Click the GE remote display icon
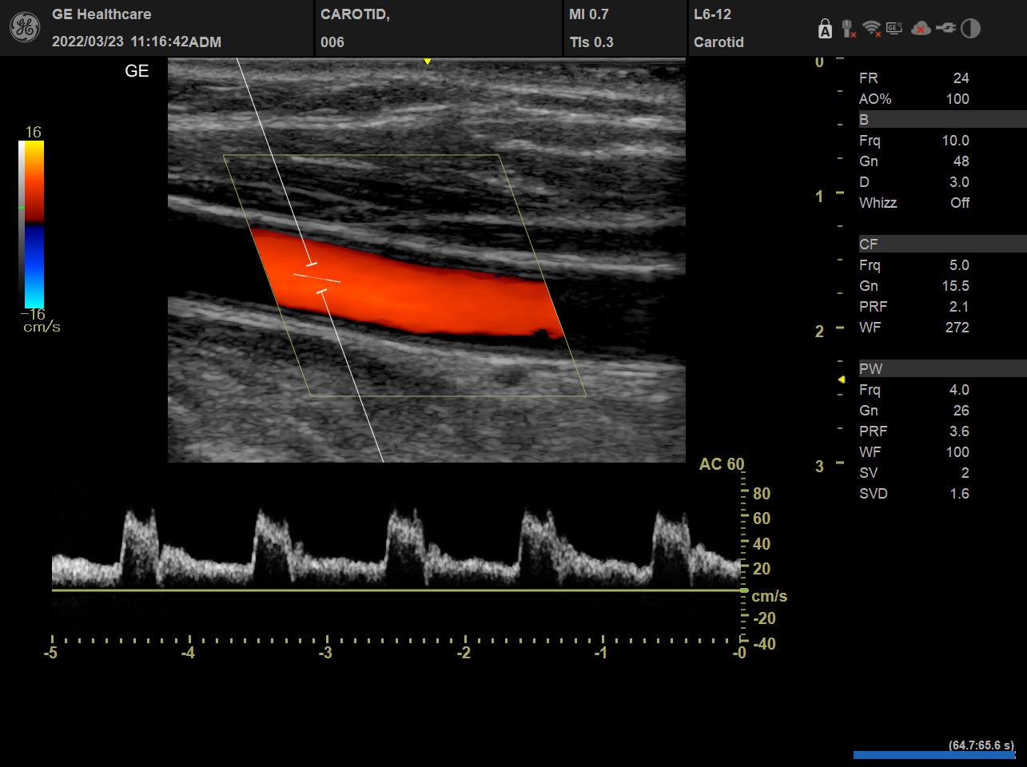1027x767 pixels. click(894, 29)
